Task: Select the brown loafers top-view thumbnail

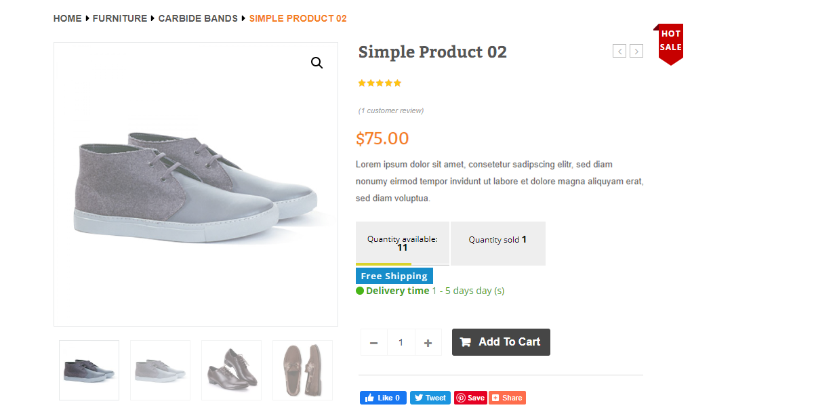Action: click(x=302, y=370)
